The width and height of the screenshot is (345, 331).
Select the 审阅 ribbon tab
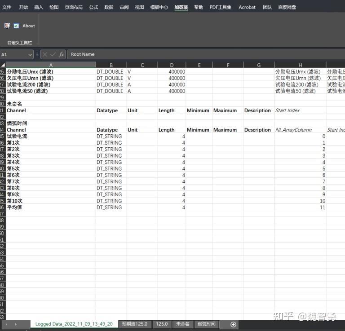[x=124, y=7]
